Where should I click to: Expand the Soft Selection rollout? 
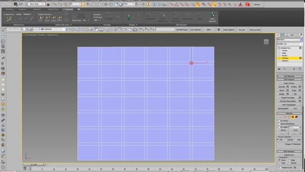pyautogui.click(x=289, y=76)
